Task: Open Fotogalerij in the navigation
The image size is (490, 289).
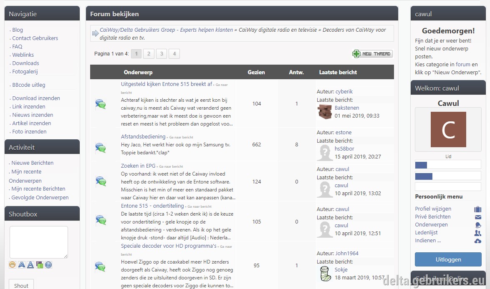Action: coord(25,71)
